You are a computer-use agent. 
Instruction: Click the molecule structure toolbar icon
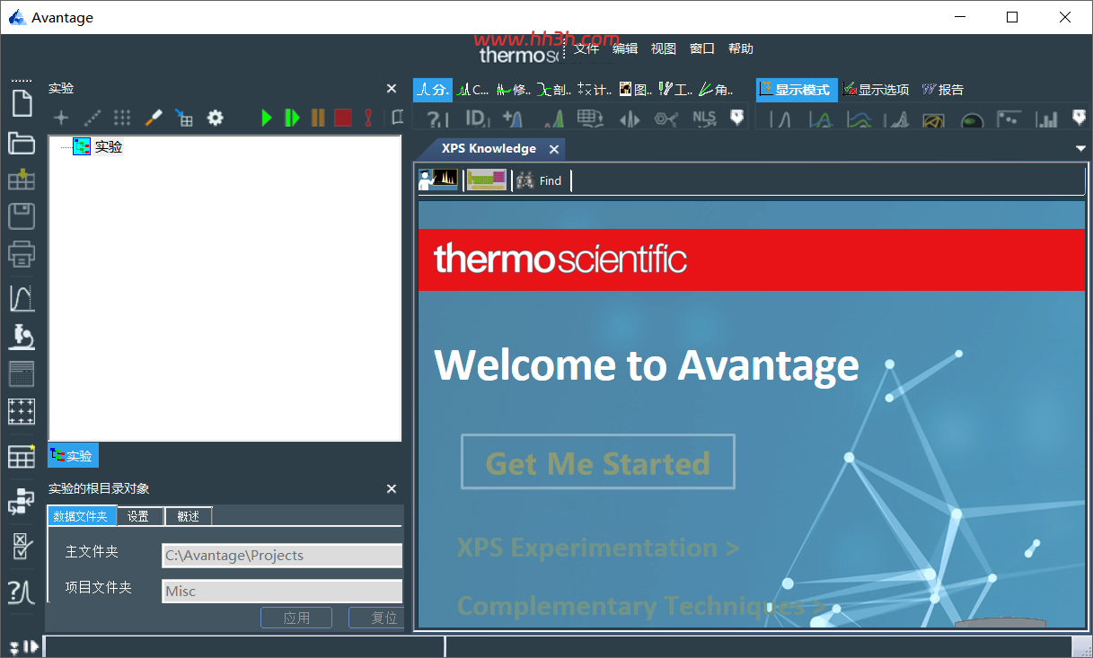click(666, 119)
